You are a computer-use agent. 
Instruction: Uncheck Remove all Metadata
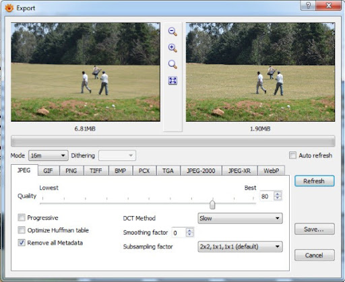point(22,242)
